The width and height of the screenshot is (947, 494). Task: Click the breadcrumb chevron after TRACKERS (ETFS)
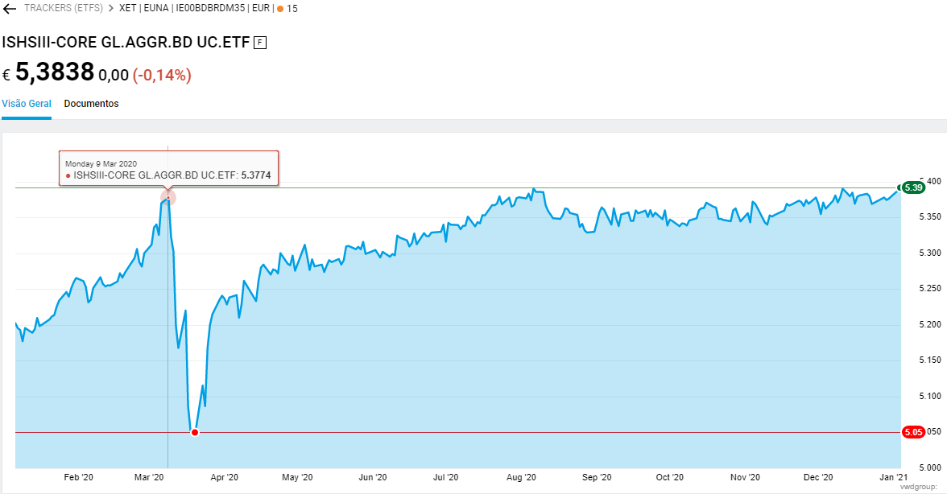click(x=110, y=9)
